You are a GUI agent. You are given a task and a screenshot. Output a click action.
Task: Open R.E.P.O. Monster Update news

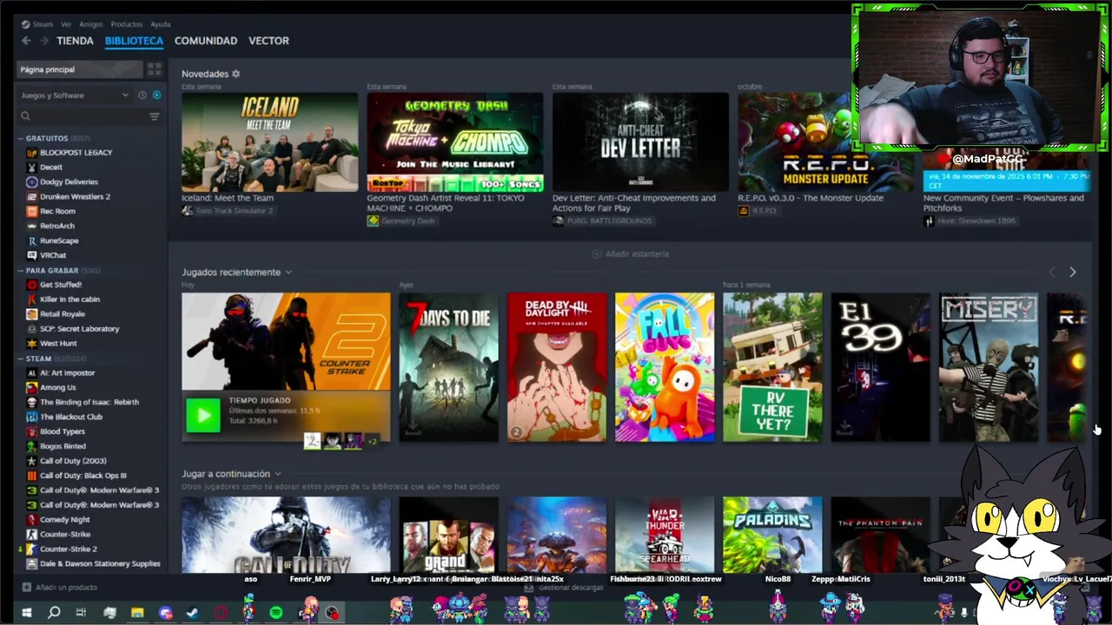tap(825, 142)
